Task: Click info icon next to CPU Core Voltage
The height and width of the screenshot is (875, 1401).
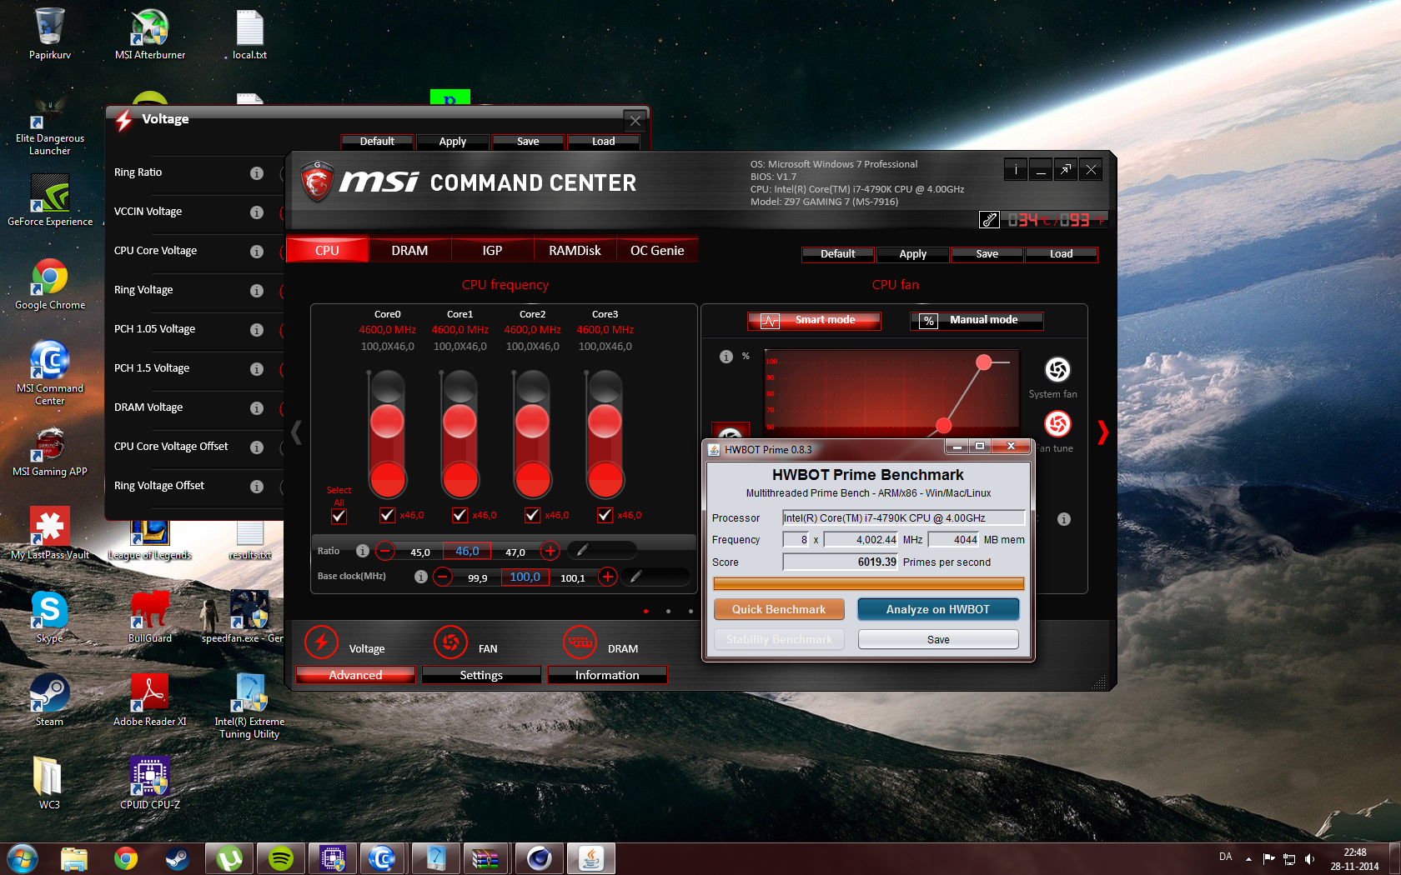Action: [x=257, y=252]
